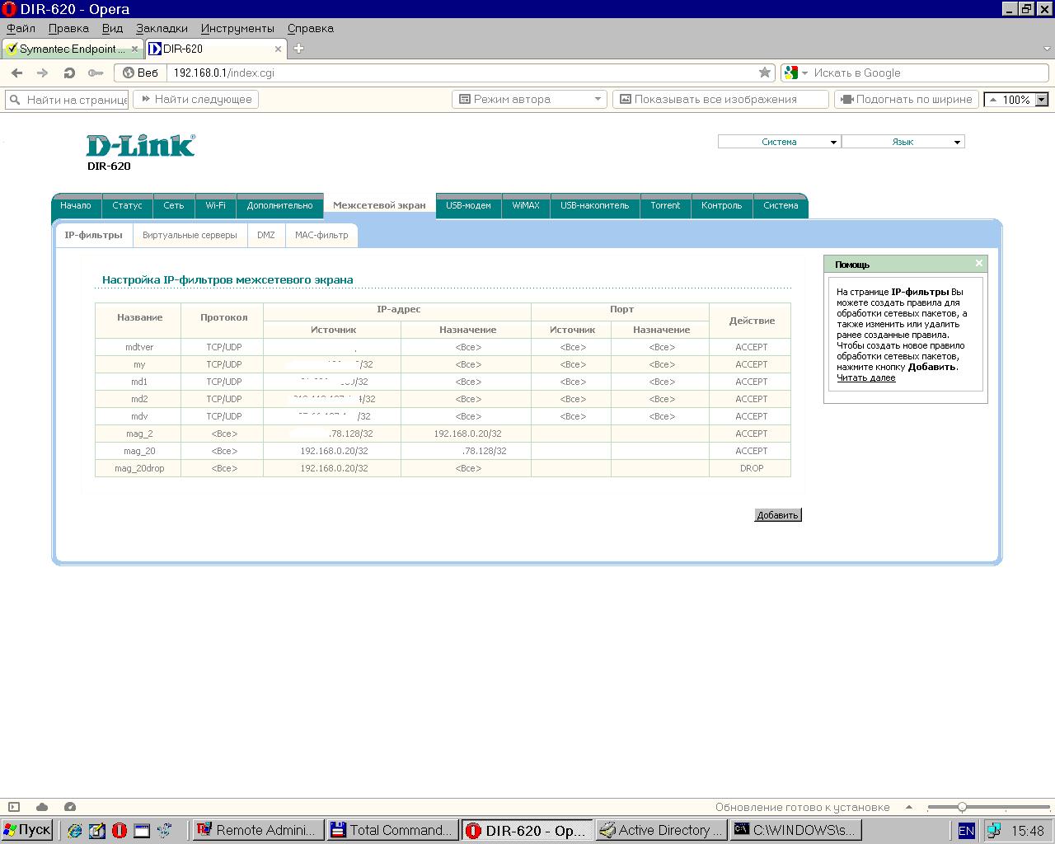
Task: Open the Opera Link cloud icon
Action: [42, 807]
